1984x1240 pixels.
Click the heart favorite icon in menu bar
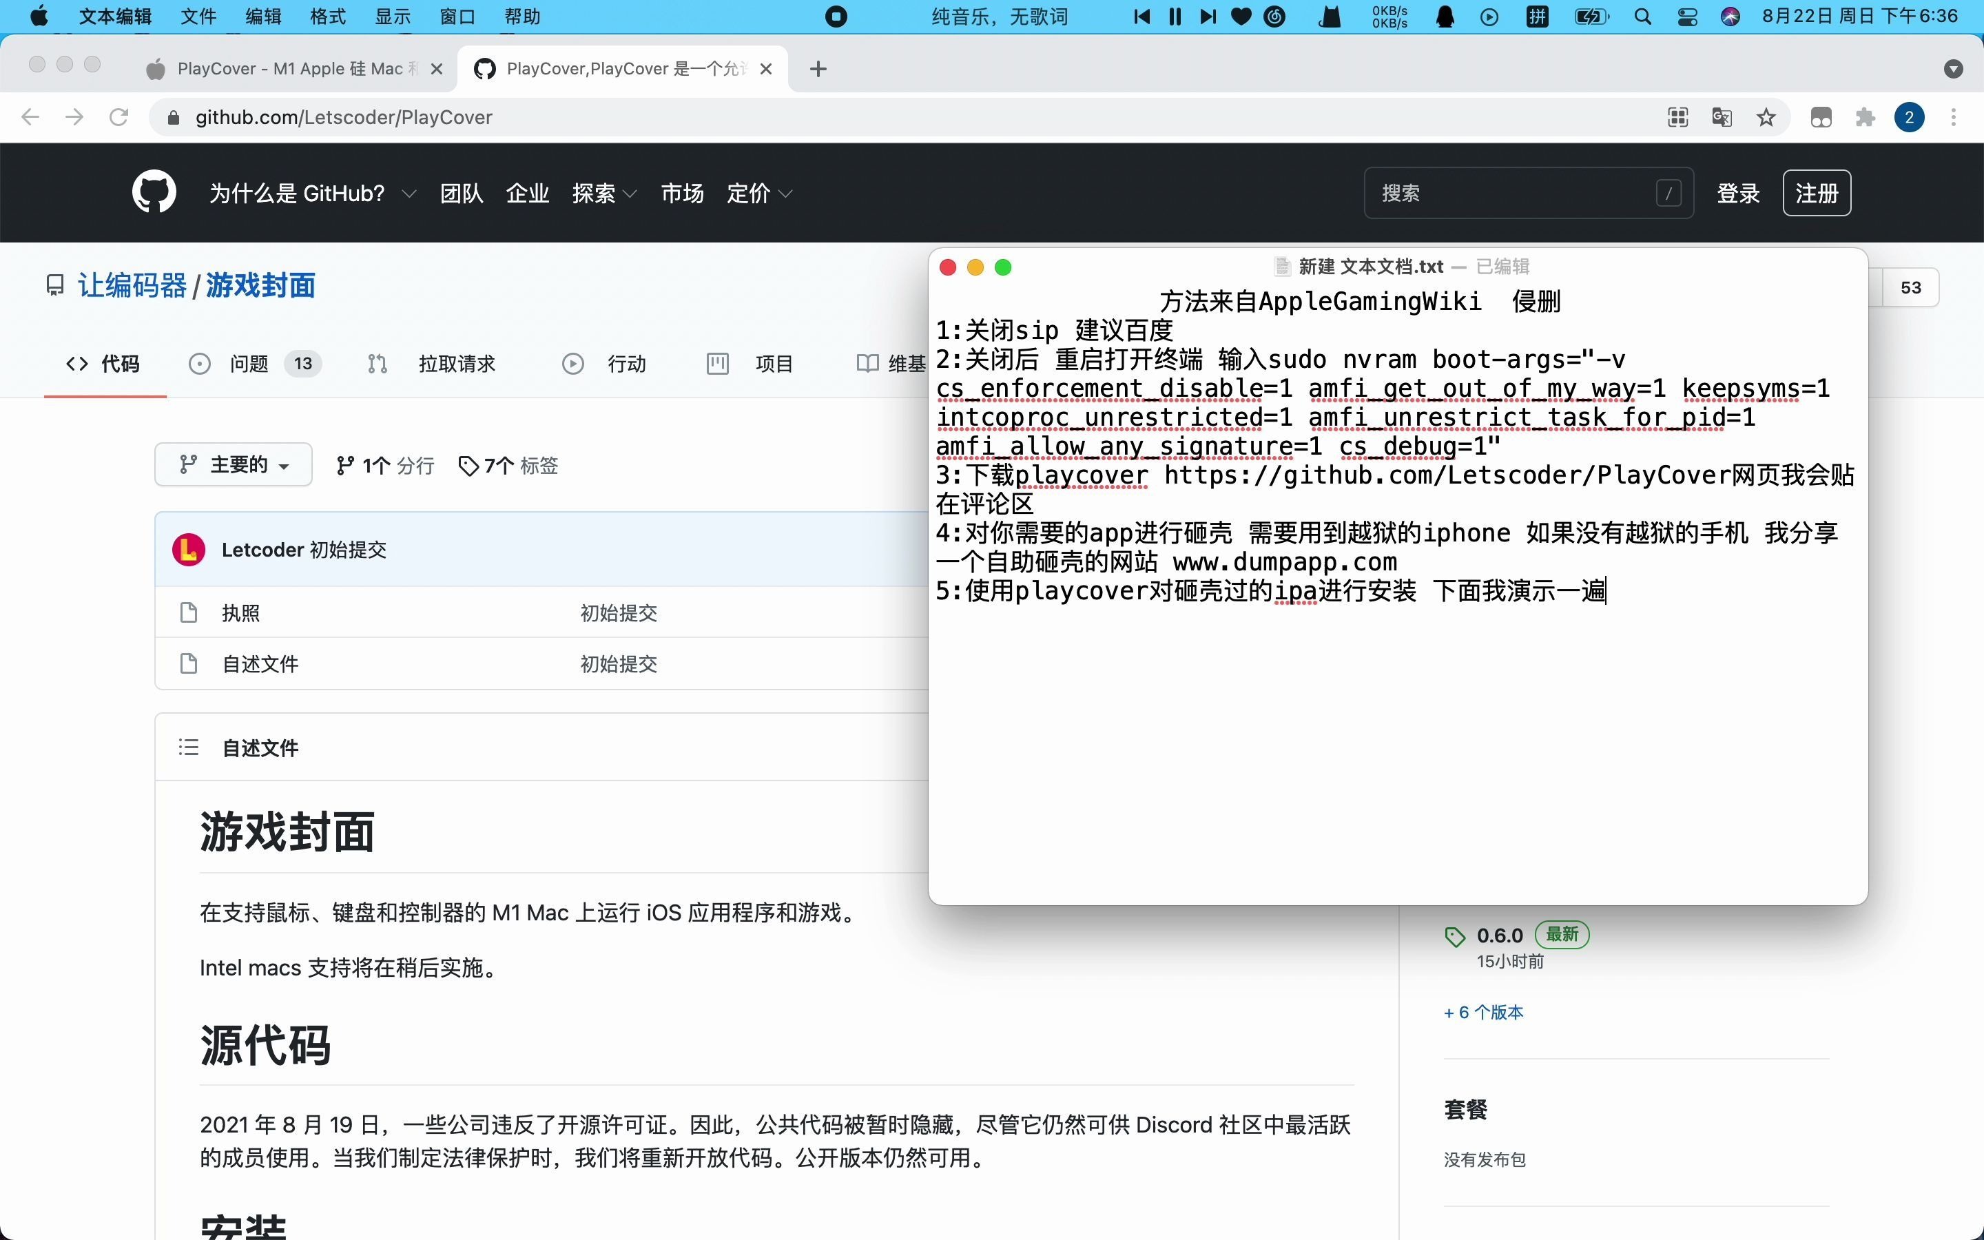1241,17
